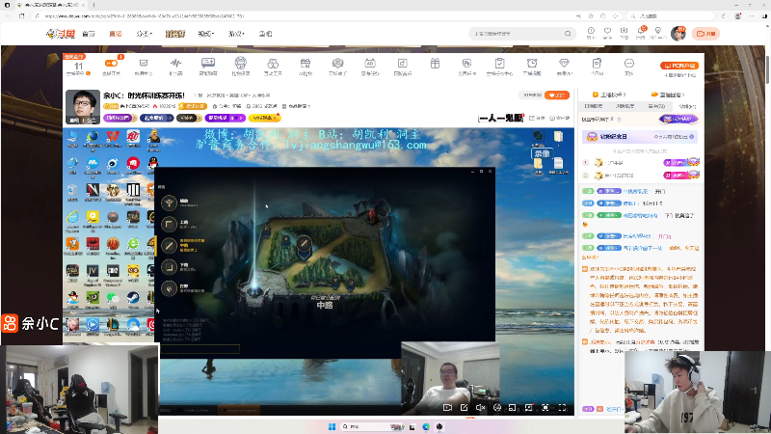The width and height of the screenshot is (771, 434).
Task: Open notifications bell with red badge
Action: click(x=641, y=31)
